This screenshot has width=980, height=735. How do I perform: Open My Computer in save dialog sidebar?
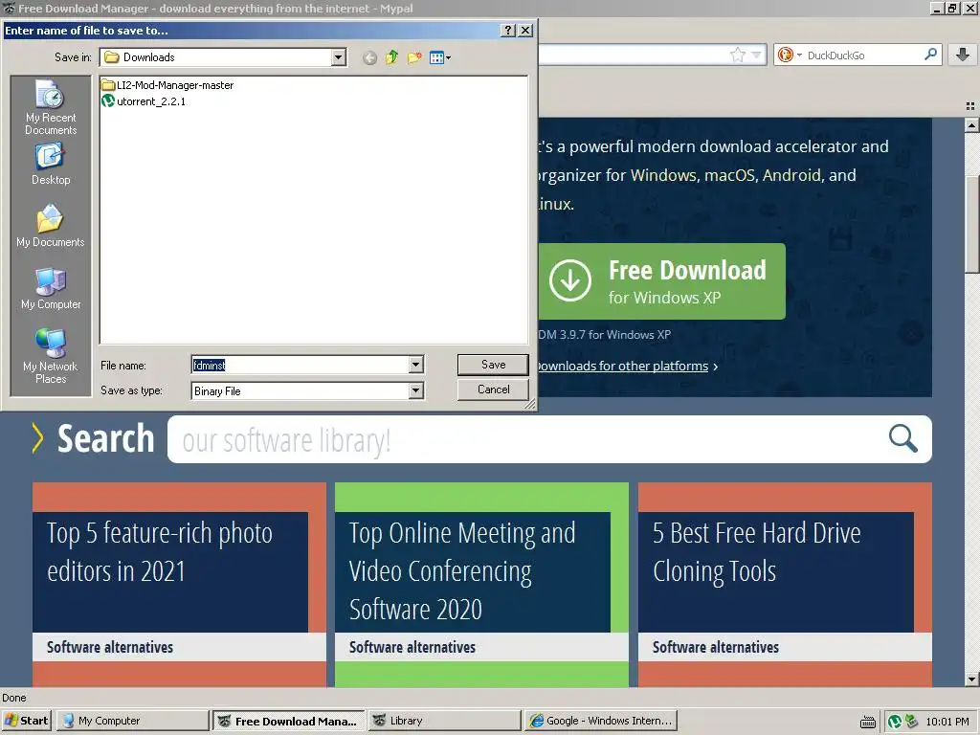click(51, 288)
